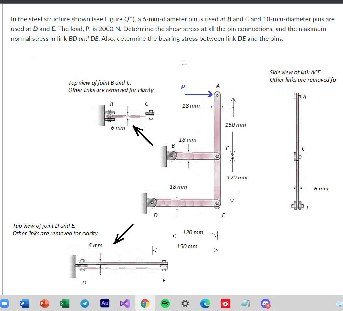Click the text 'Figure Q1' in the problem
This screenshot has height=311, width=343.
[x=119, y=19]
